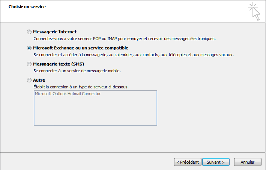Viewport: 266px width, 170px height.
Task: Choose the Microsoft Exchange radio button
Action: click(x=29, y=48)
